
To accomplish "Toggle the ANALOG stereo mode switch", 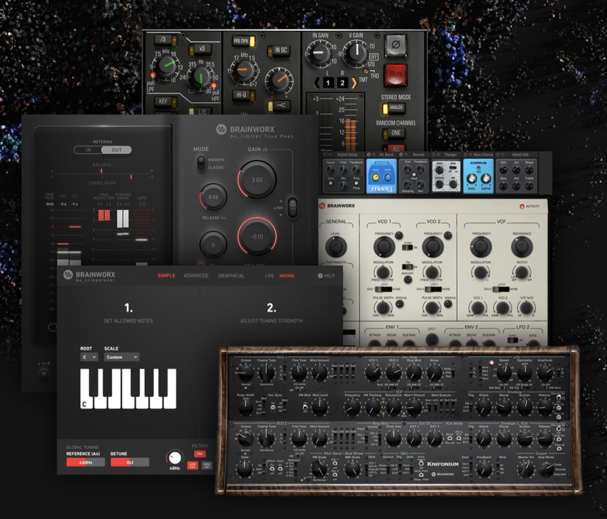I will tap(393, 108).
